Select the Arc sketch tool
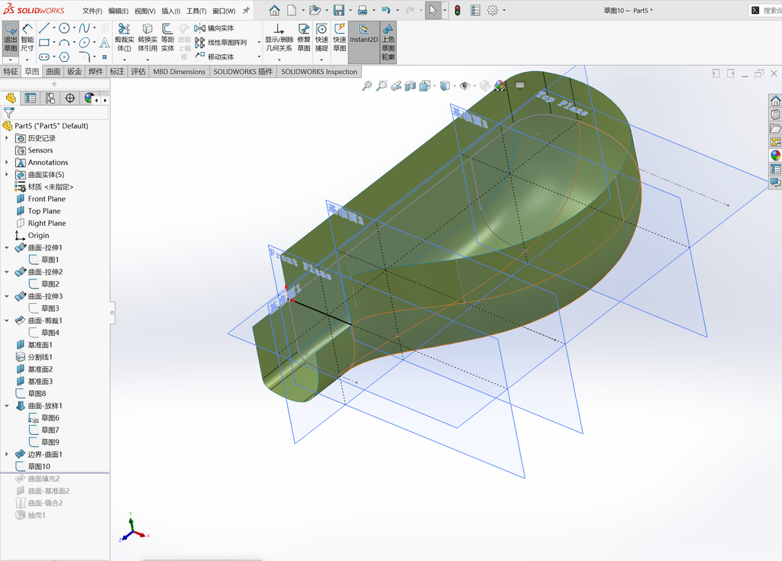 point(64,43)
